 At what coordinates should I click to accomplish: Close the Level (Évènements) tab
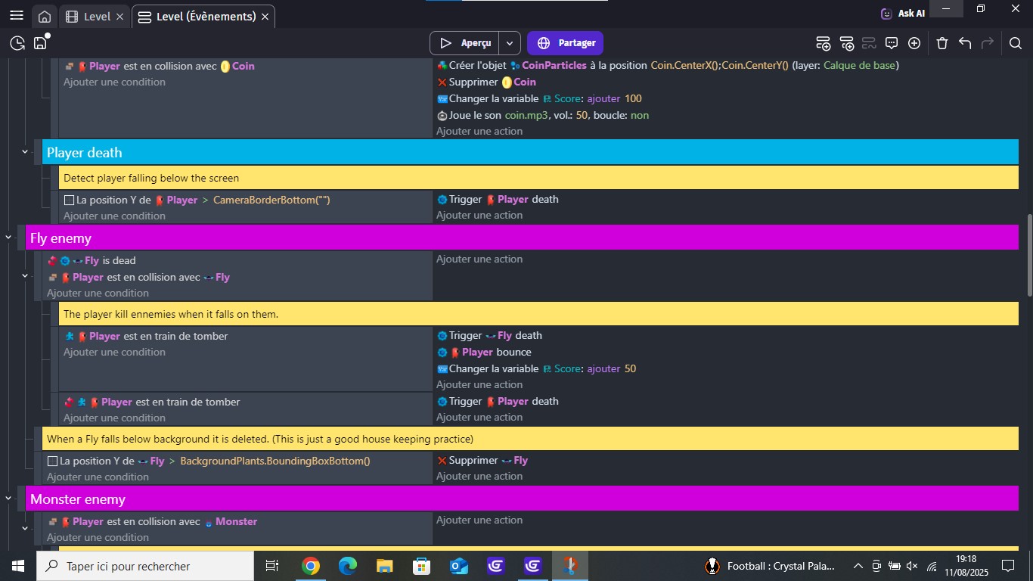click(265, 17)
